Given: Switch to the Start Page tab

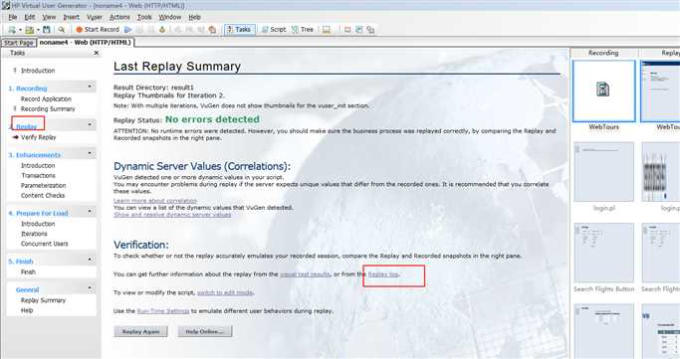Looking at the screenshot, I should [19, 43].
